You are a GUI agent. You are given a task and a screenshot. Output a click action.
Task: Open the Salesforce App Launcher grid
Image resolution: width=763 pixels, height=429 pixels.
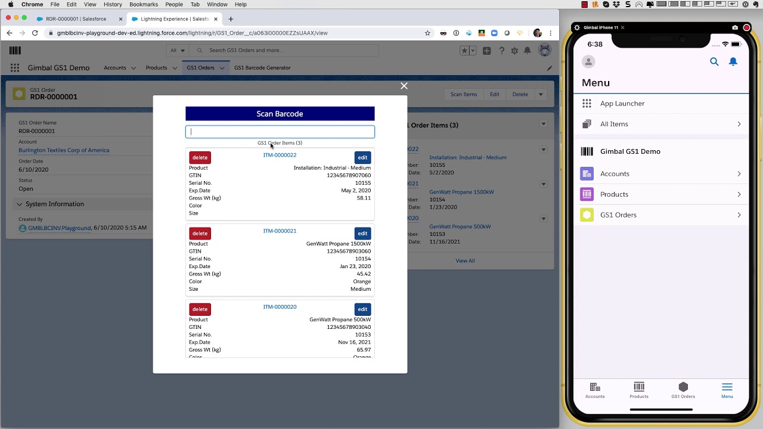(15, 68)
